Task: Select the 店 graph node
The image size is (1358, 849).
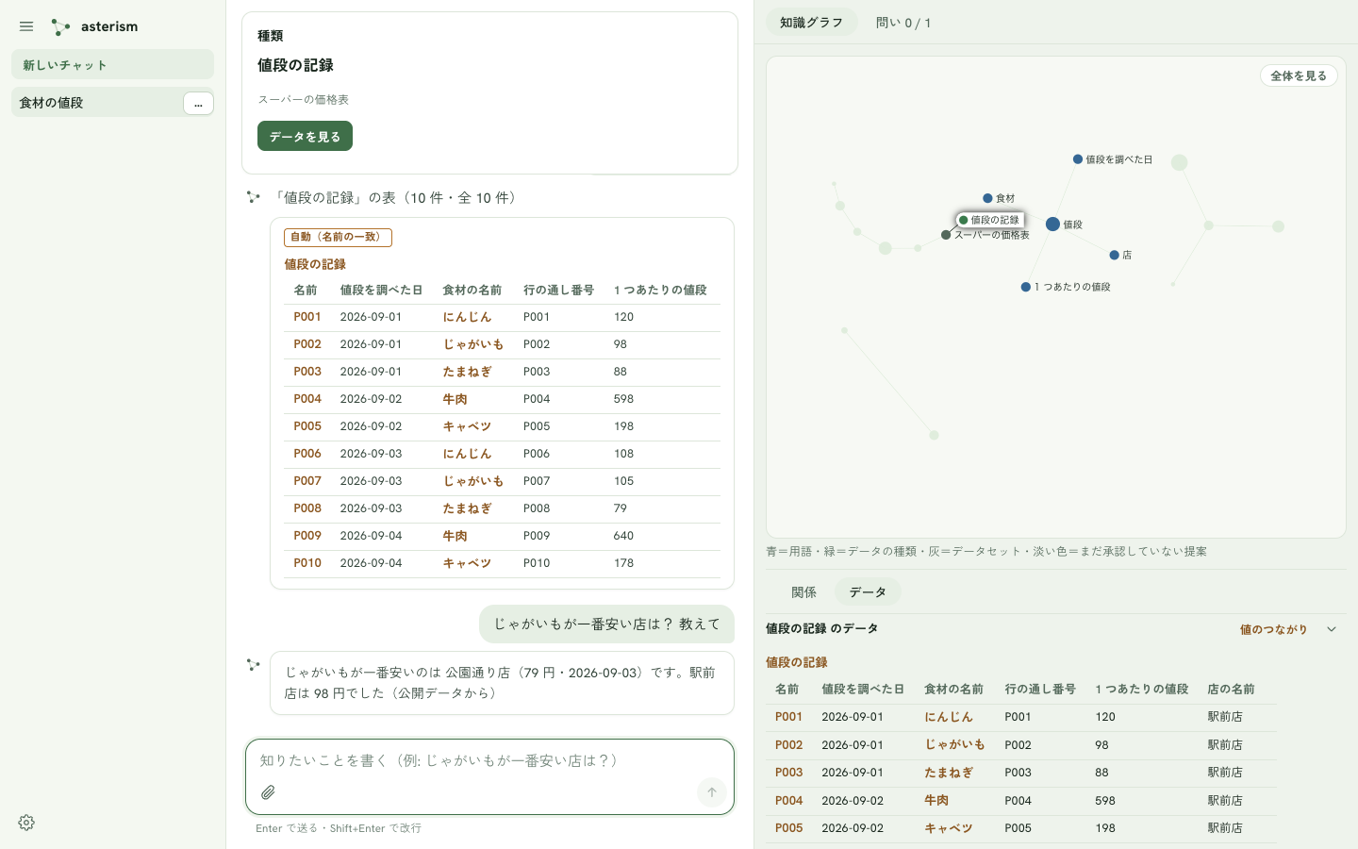Action: 1115,255
